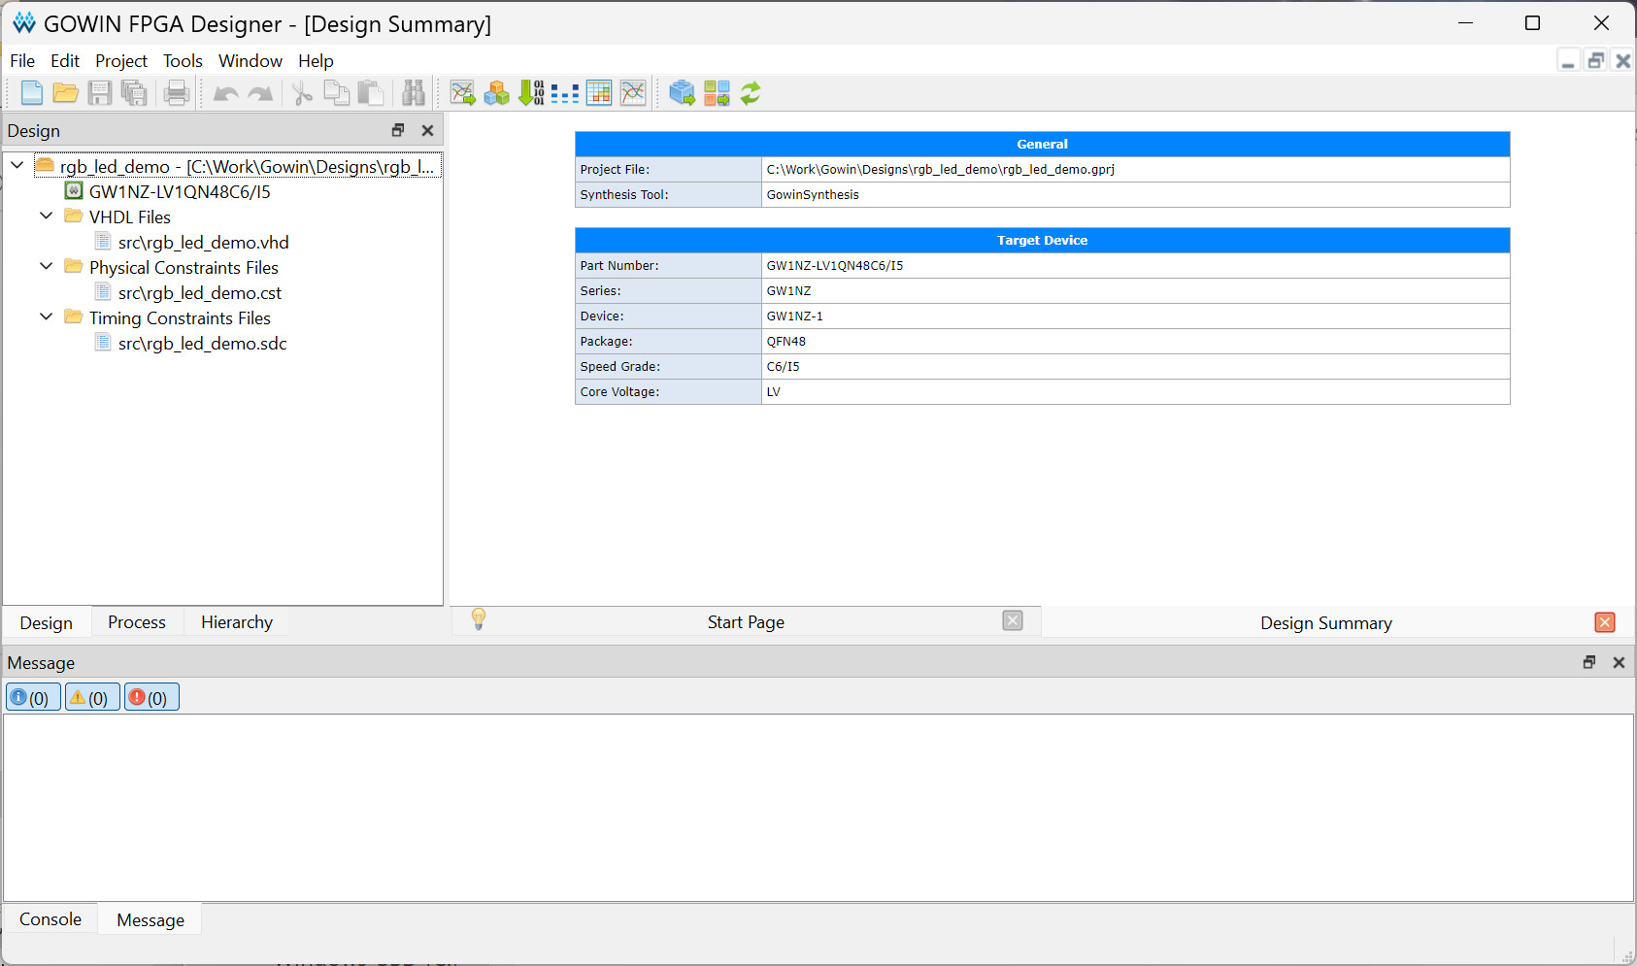
Task: Open the Timing Constraints Editor chart icon
Action: (633, 93)
